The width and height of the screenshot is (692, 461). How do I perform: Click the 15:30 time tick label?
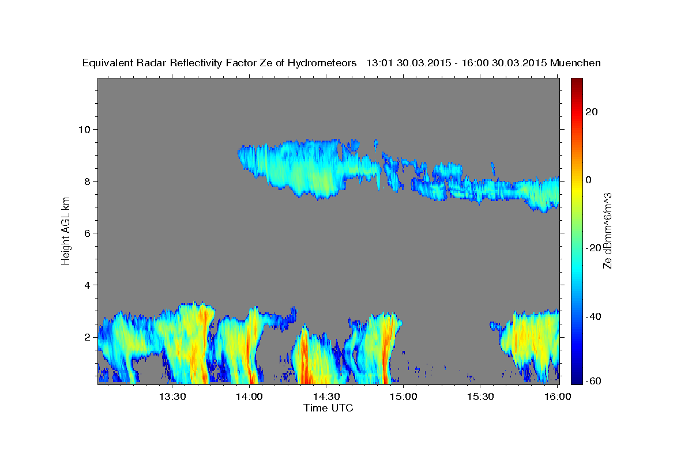click(479, 396)
